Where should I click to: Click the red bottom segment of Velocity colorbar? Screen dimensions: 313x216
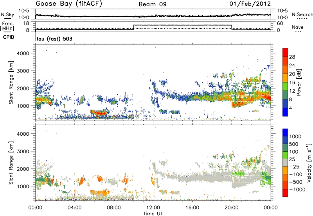[x=285, y=193]
